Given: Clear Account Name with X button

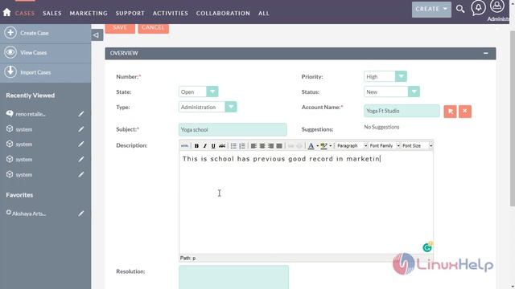Looking at the screenshot, I should click(x=465, y=112).
